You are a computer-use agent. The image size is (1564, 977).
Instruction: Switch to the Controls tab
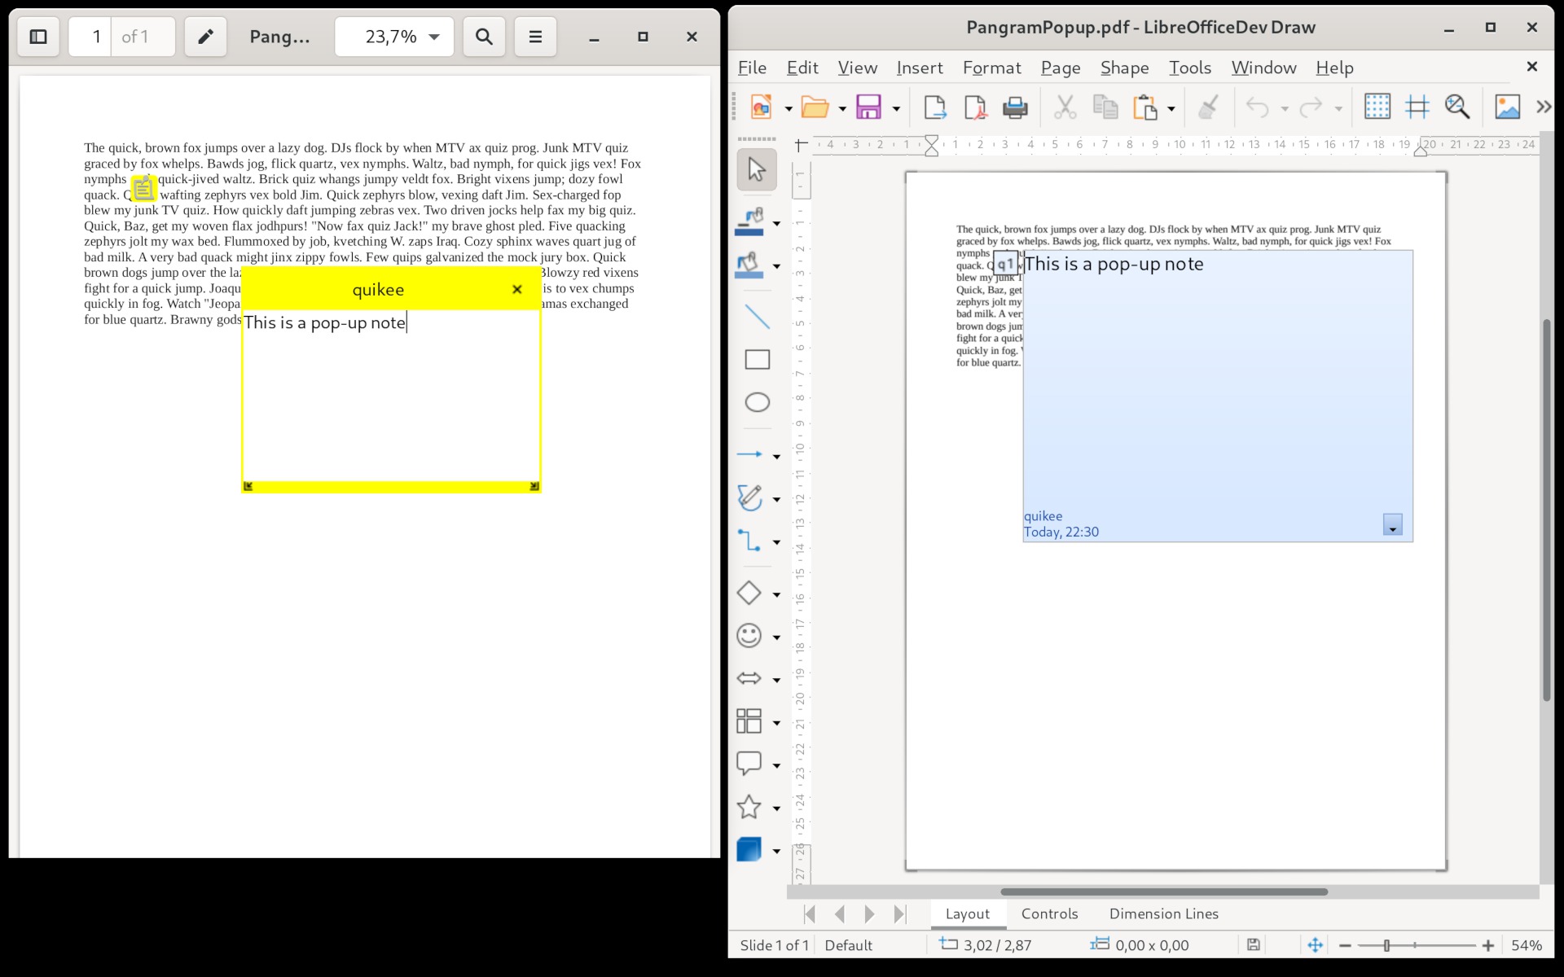(x=1046, y=913)
